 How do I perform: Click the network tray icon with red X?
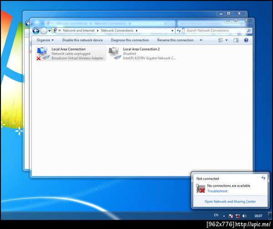(x=238, y=216)
